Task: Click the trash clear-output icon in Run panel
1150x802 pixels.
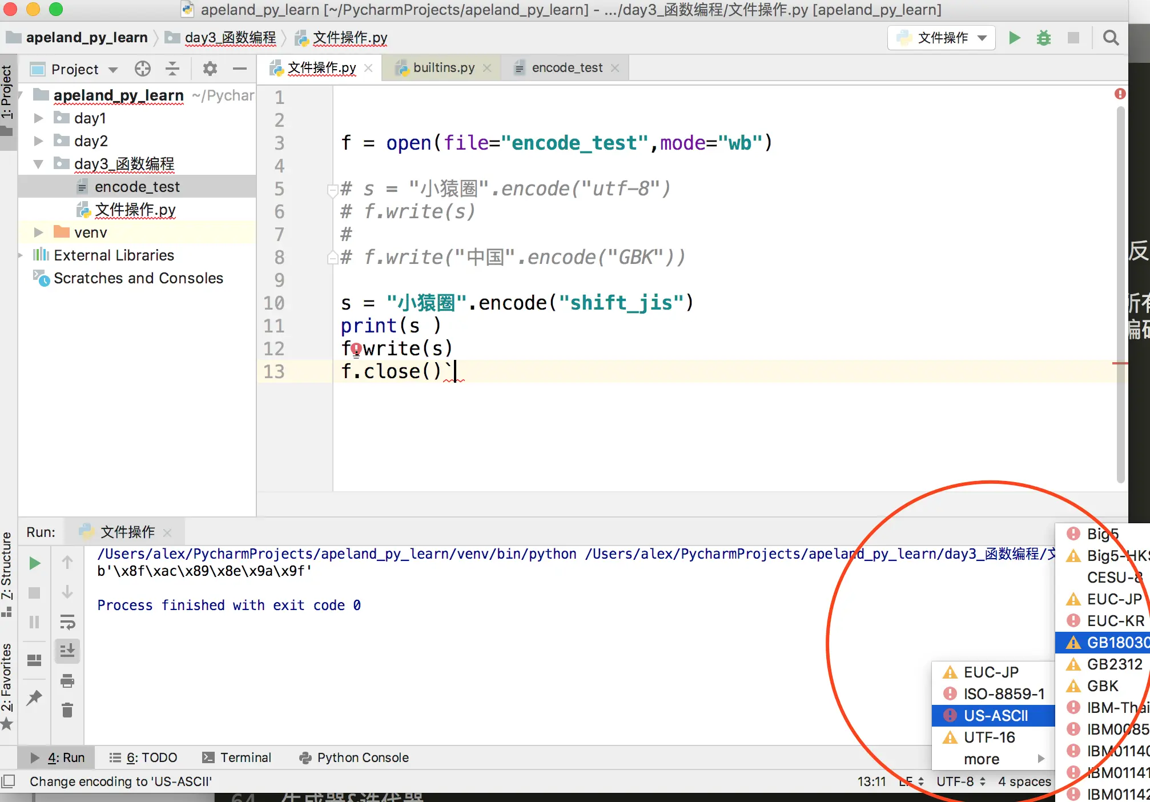Action: [67, 710]
